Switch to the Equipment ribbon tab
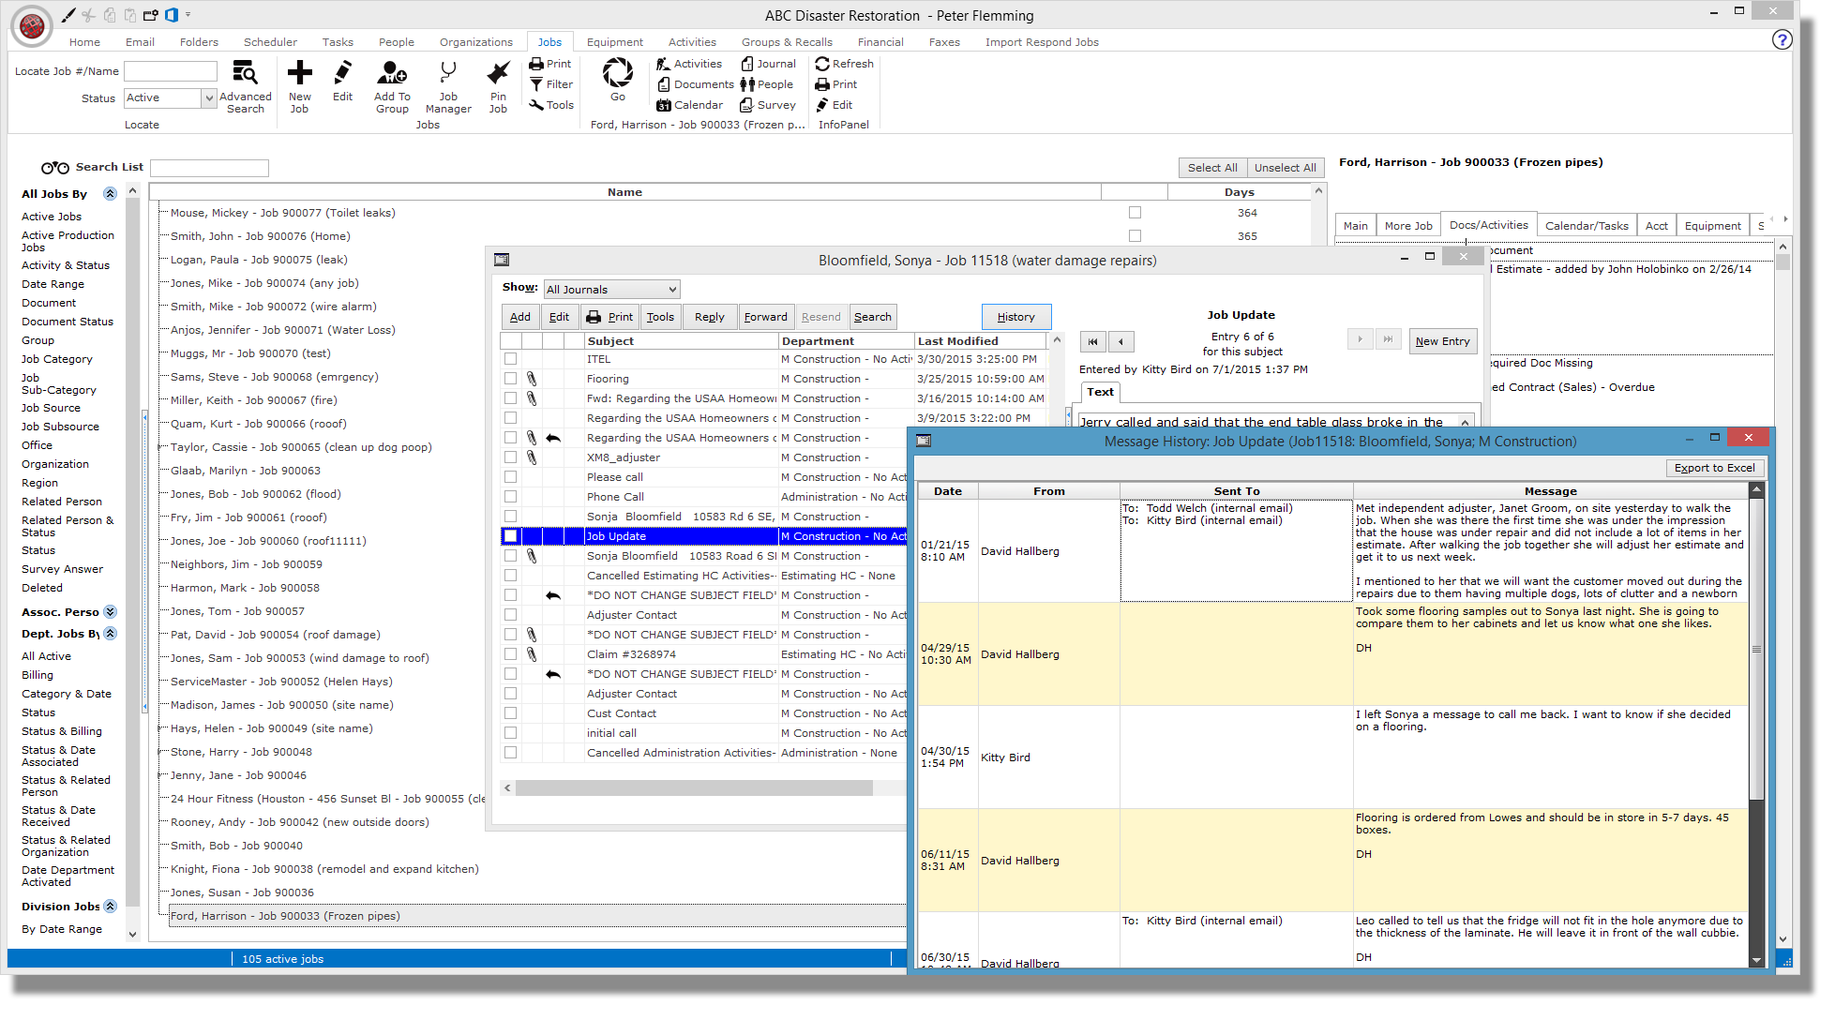Screen dimensions: 1835x1020 [614, 42]
